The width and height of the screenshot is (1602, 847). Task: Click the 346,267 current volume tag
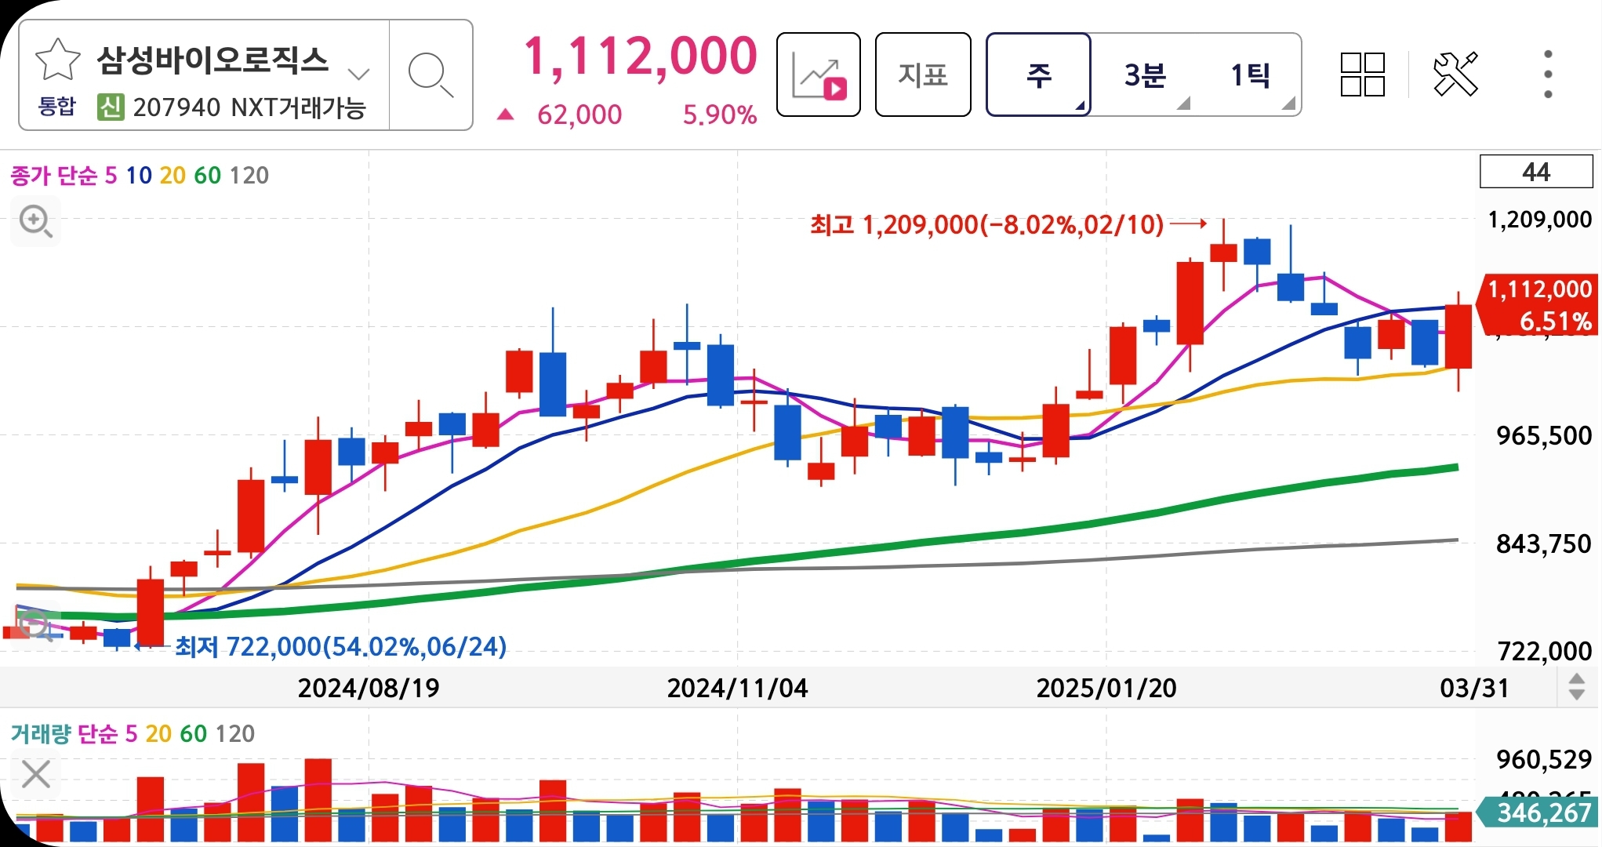pos(1538,812)
